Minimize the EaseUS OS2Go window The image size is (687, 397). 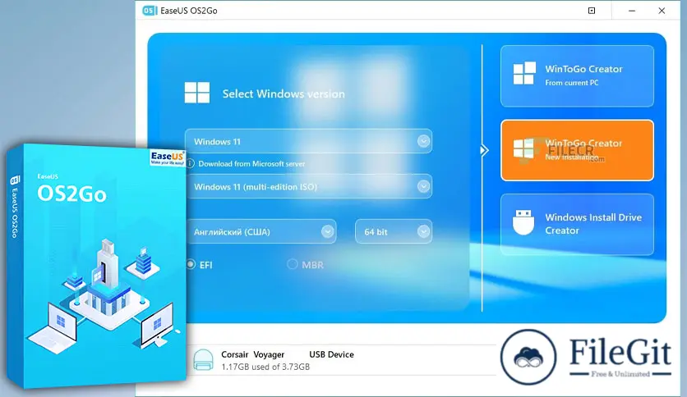click(632, 11)
